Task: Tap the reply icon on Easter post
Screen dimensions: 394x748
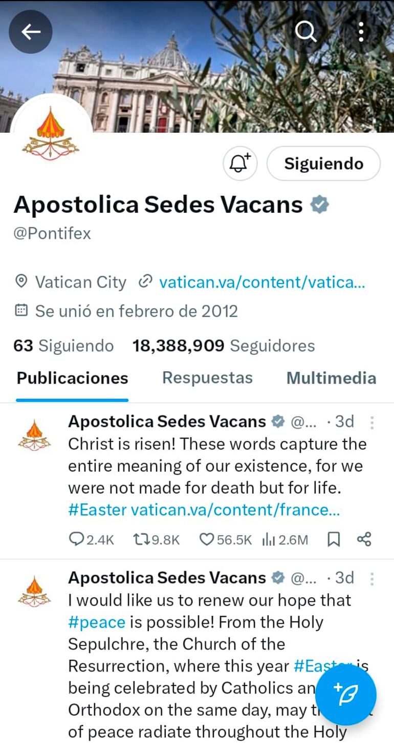Action: (76, 539)
